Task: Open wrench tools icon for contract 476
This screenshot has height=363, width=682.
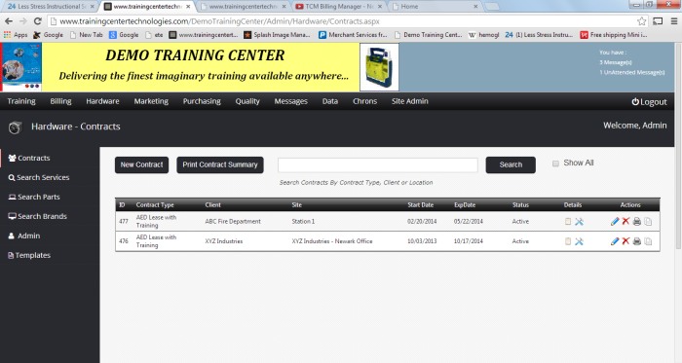Action: tap(579, 241)
